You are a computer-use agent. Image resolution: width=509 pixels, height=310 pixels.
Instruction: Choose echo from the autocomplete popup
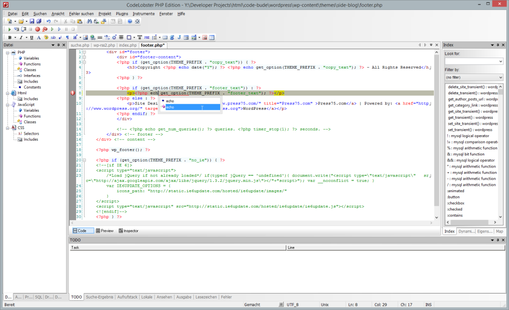pos(171,106)
